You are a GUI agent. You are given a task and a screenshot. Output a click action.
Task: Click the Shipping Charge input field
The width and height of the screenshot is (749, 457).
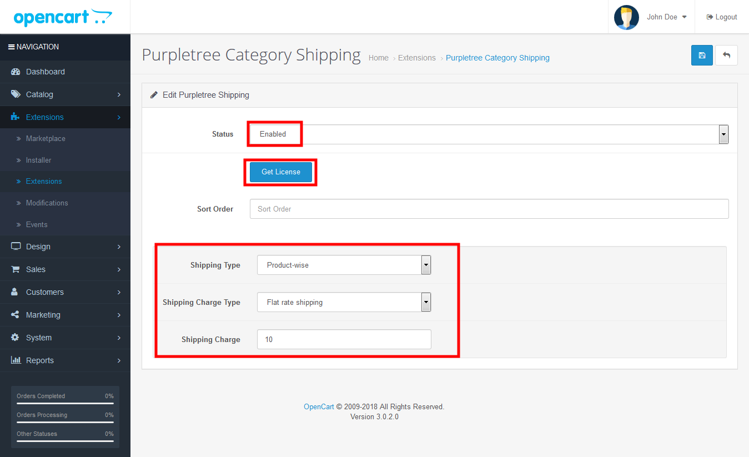344,339
